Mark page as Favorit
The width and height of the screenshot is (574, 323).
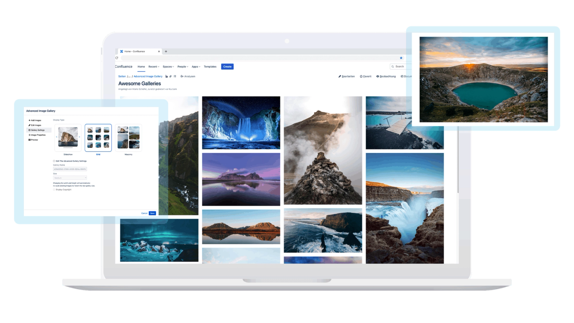(365, 76)
